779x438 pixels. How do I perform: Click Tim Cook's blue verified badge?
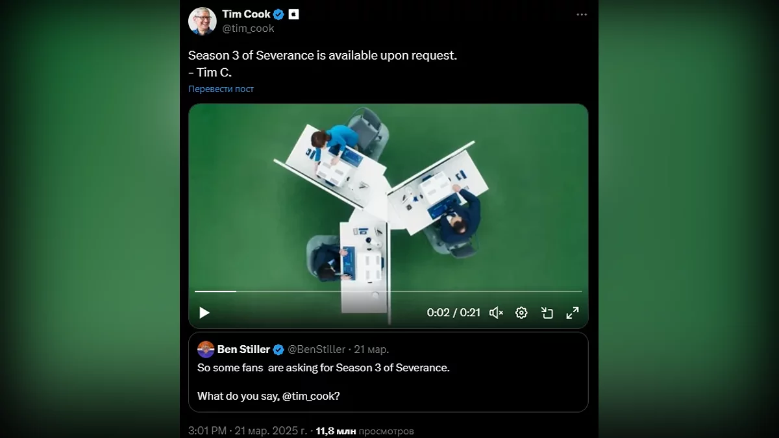tap(279, 14)
